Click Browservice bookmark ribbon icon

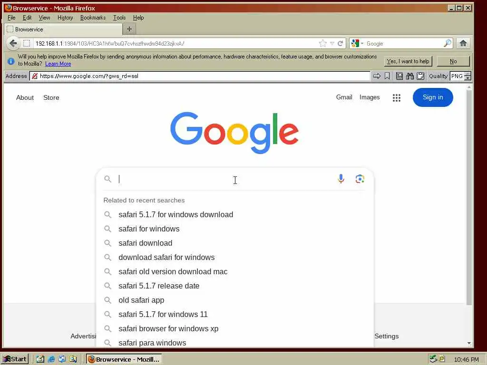tap(387, 76)
